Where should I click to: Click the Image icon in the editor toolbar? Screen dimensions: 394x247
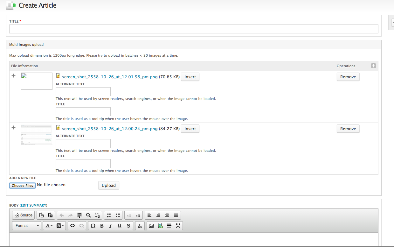point(151,226)
